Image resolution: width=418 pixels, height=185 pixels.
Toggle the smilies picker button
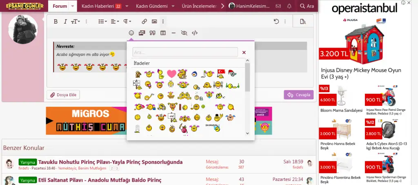tap(131, 33)
